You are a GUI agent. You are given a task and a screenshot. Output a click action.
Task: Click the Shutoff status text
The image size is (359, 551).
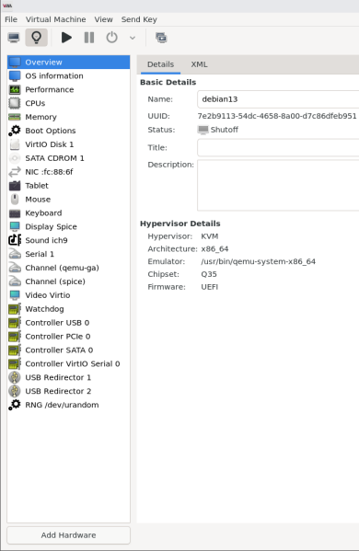click(x=225, y=130)
